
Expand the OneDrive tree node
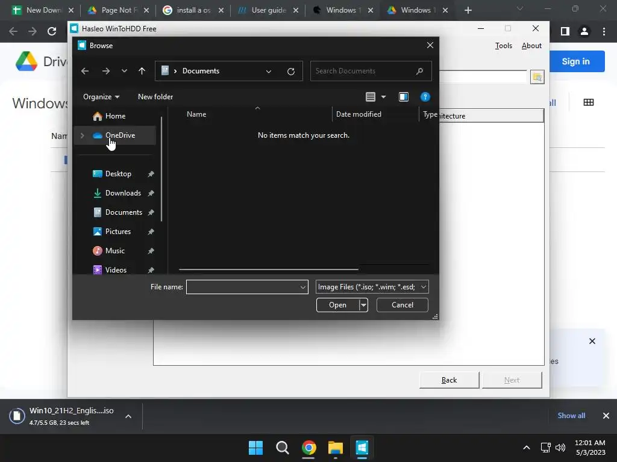coord(82,135)
